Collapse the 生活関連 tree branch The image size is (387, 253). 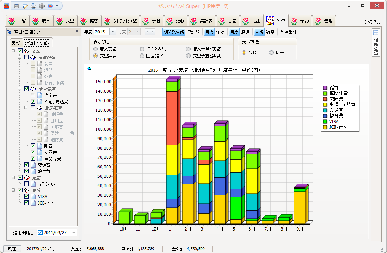[26, 108]
